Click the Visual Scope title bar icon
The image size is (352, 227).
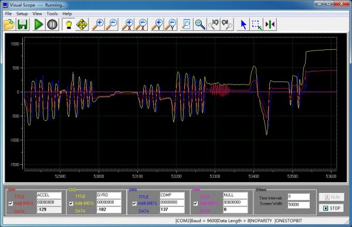pyautogui.click(x=5, y=5)
